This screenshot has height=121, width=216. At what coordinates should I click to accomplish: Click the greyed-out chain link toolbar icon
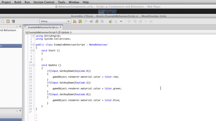(85, 22)
